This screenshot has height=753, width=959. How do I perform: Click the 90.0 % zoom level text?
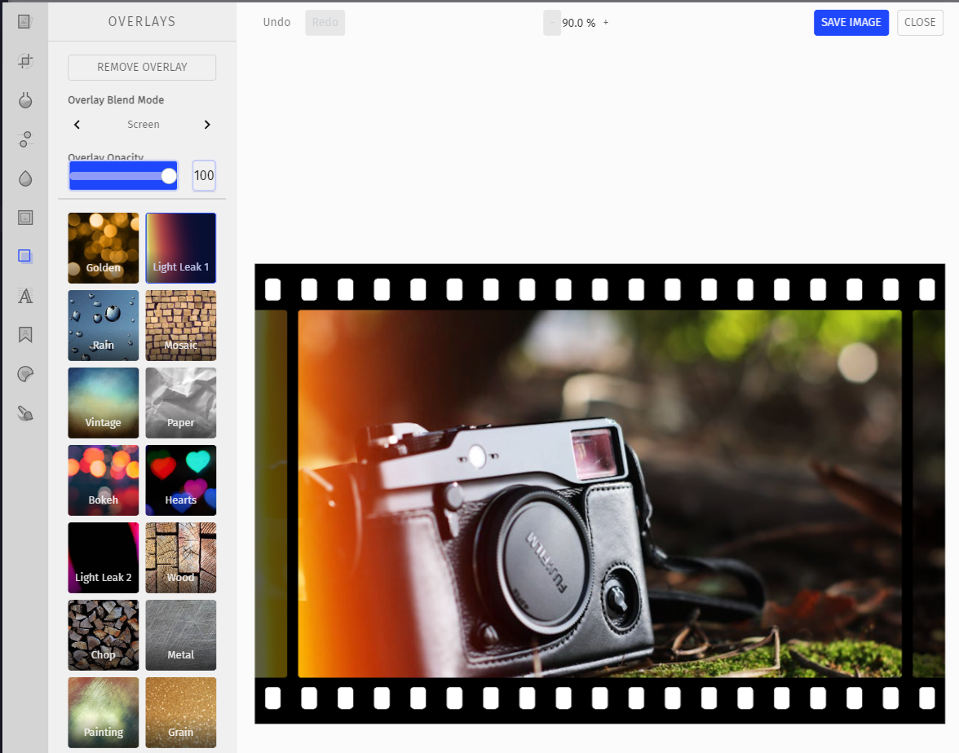click(x=579, y=23)
